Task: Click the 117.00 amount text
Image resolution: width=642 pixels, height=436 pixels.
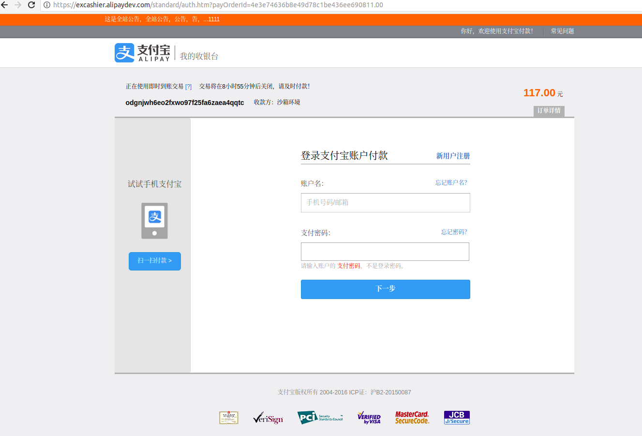Action: point(539,93)
